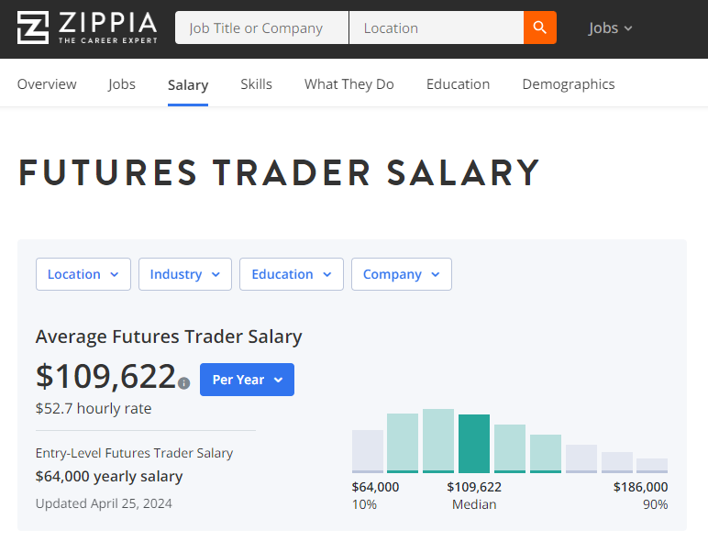The image size is (708, 552).
Task: Open the Education filter dropdown
Action: tap(292, 274)
